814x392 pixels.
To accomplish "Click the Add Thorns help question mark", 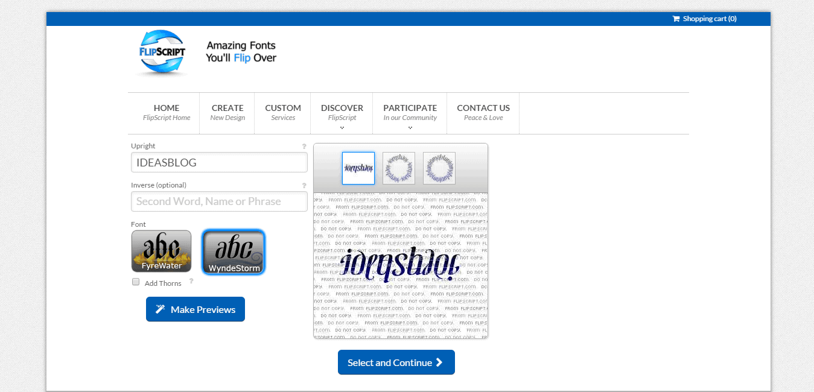I will pyautogui.click(x=191, y=281).
